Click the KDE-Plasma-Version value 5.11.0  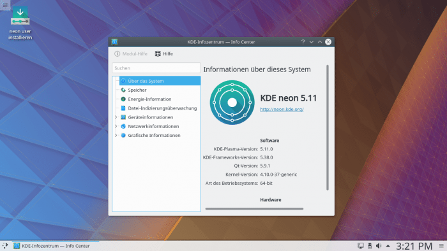[x=266, y=149]
